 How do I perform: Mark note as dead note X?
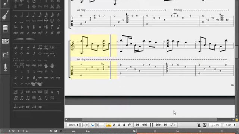(x=16, y=53)
